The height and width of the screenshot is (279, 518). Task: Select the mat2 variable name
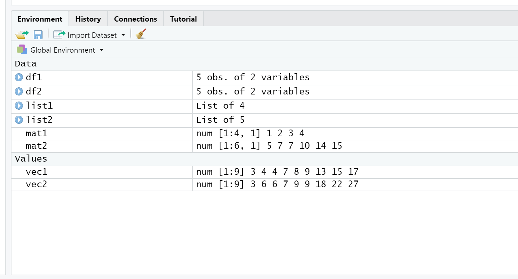coord(36,146)
